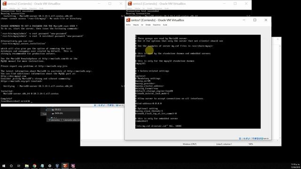Open Archivo menu in centos1 window
Image resolution: width=301 pixels, height=169 pixels.
coord(128,25)
